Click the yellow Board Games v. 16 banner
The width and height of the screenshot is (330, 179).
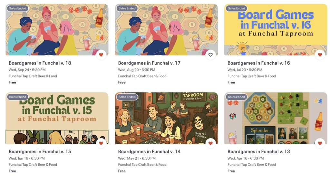click(276, 29)
